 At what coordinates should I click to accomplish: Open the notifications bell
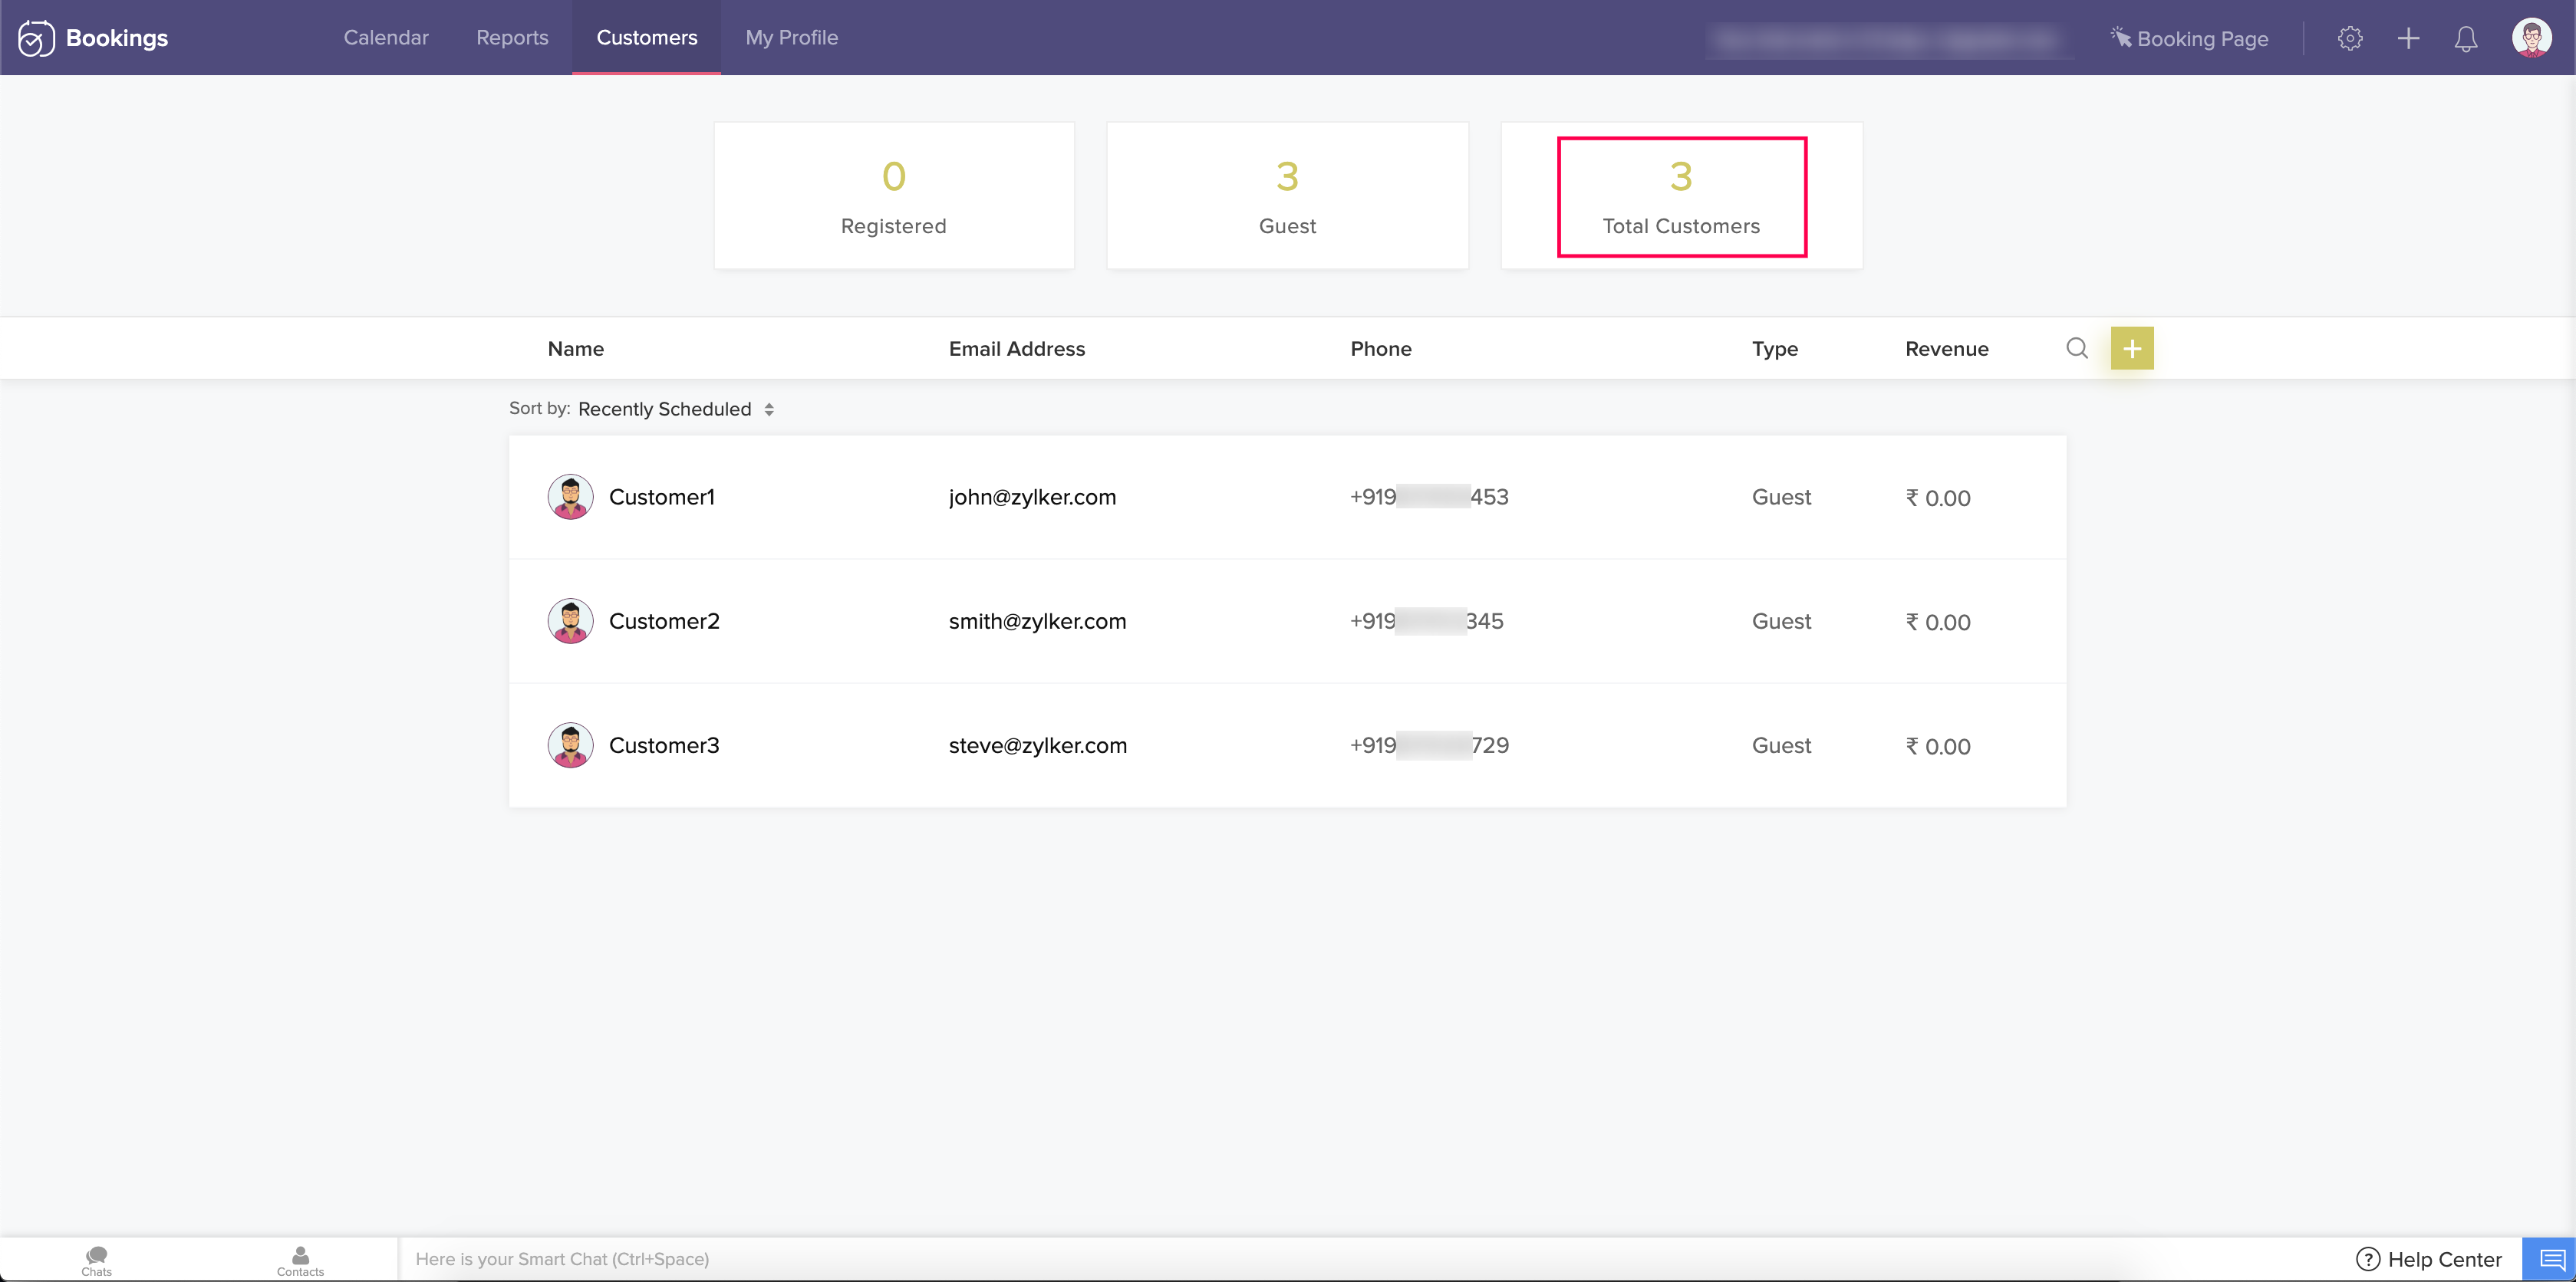pos(2466,39)
